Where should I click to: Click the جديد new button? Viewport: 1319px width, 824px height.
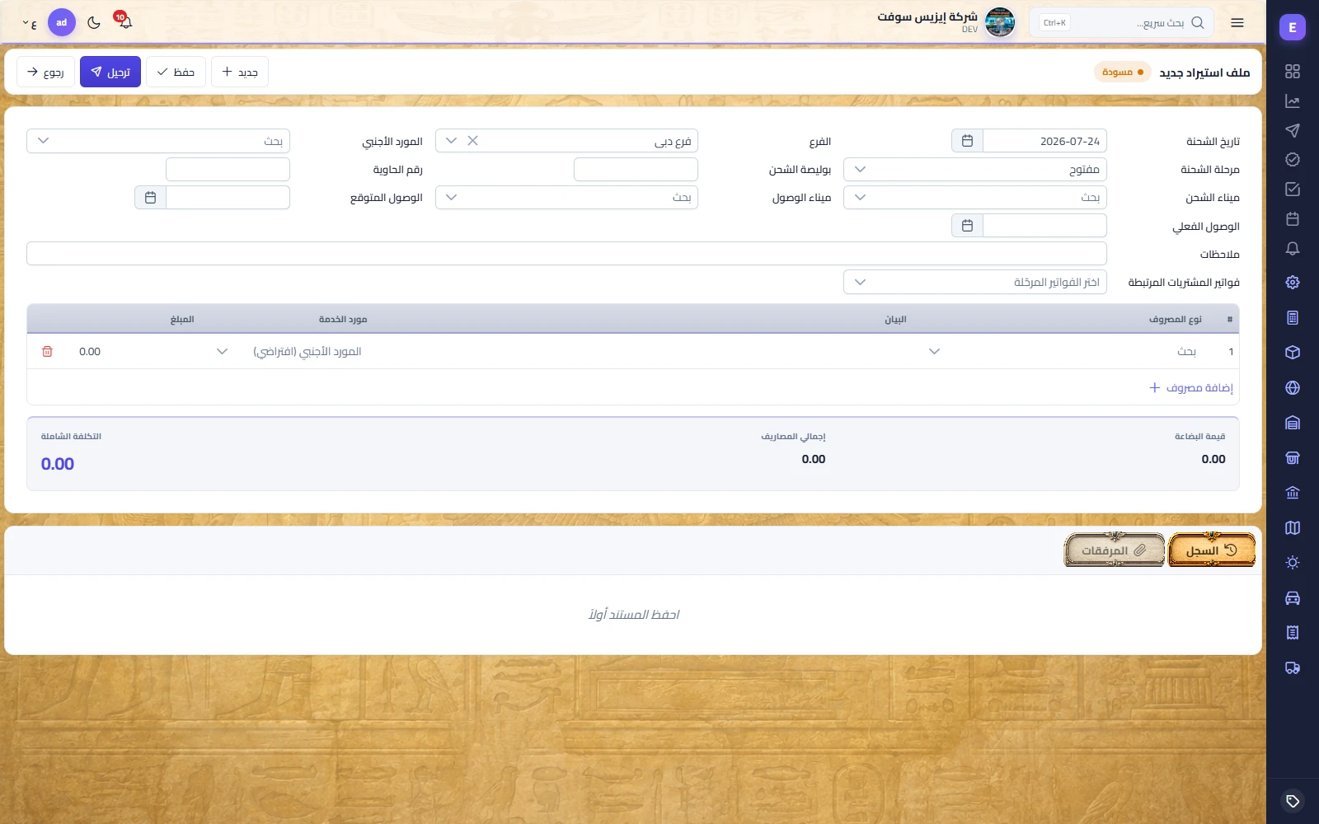tap(240, 72)
